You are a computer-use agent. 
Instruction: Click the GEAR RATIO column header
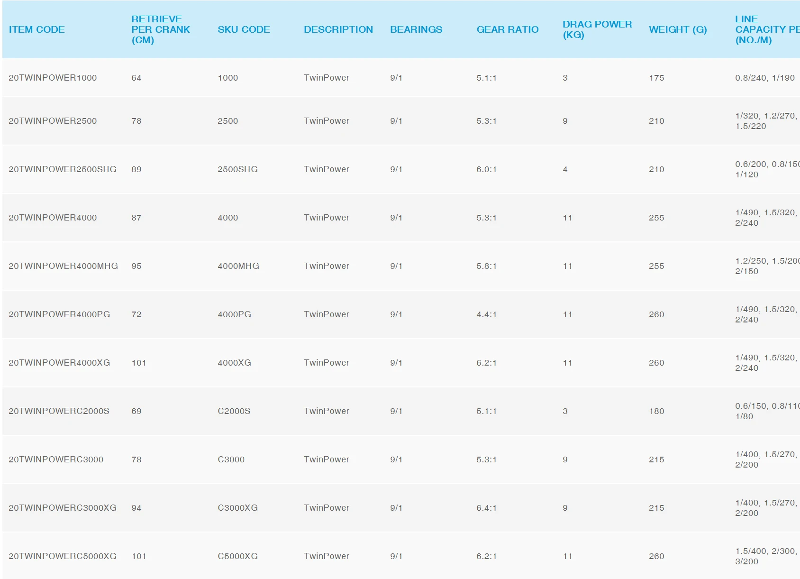[x=508, y=29]
